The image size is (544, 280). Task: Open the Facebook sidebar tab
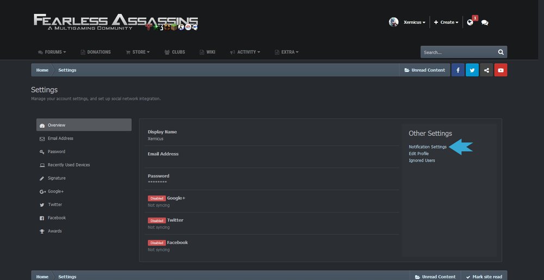pos(84,217)
